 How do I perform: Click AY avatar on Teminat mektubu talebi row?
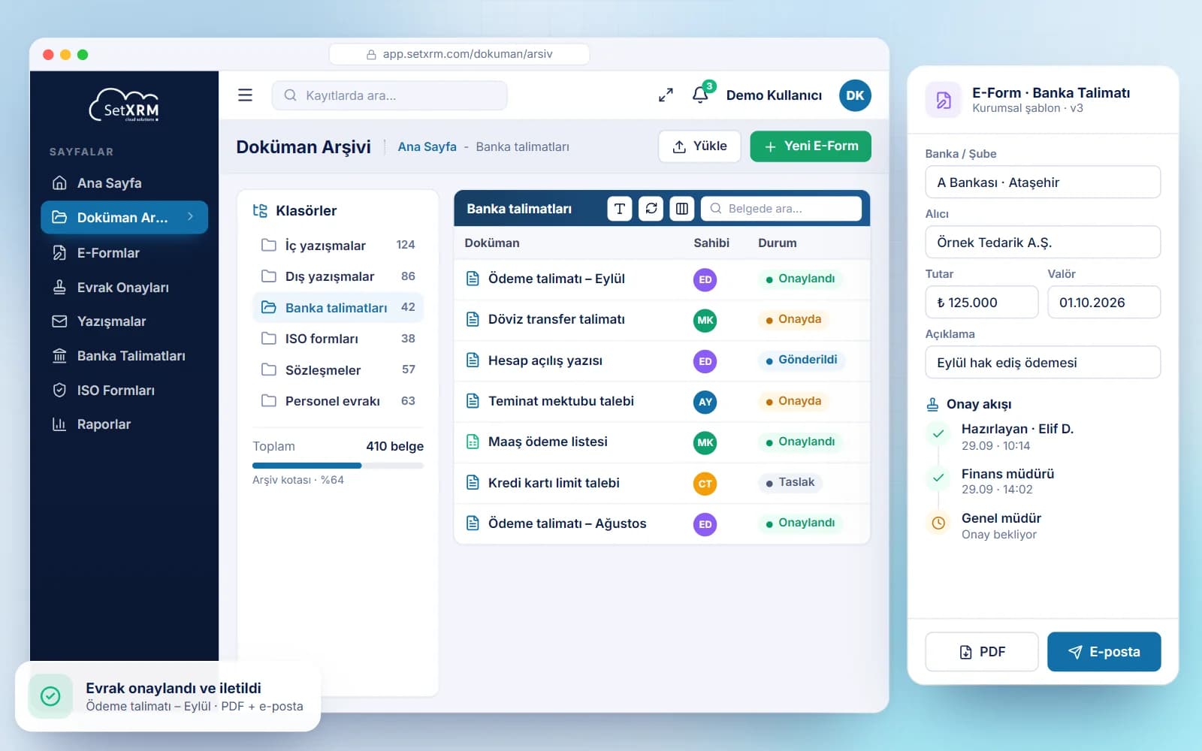tap(705, 402)
